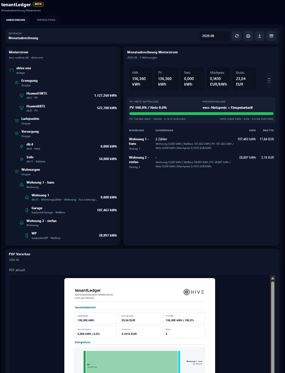Select the Erzeugung group label
Image resolution: width=285 pixels, height=373 pixels.
pyautogui.click(x=29, y=81)
